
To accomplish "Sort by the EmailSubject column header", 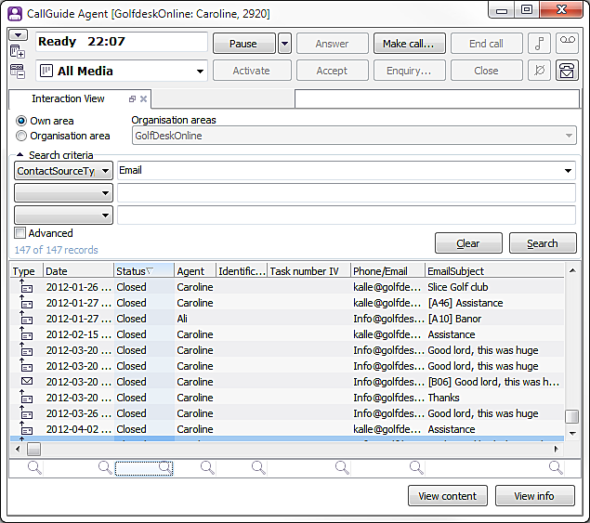I will pos(494,271).
